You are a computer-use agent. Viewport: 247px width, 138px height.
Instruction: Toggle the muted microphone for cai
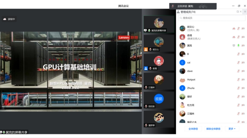(x=239, y=63)
